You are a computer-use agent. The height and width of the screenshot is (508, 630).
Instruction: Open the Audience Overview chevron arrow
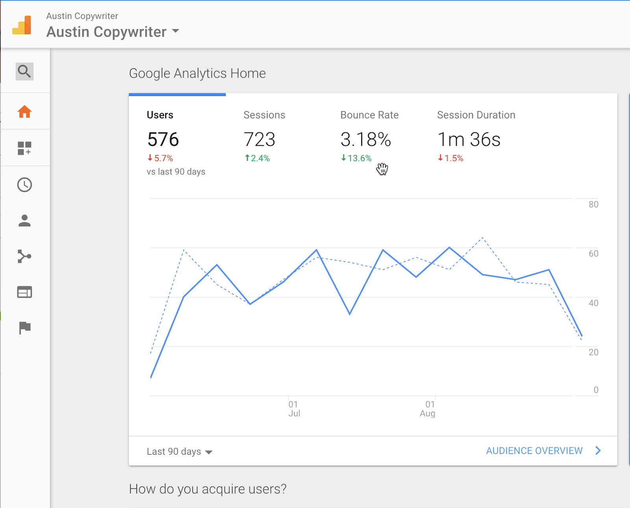[x=598, y=451]
